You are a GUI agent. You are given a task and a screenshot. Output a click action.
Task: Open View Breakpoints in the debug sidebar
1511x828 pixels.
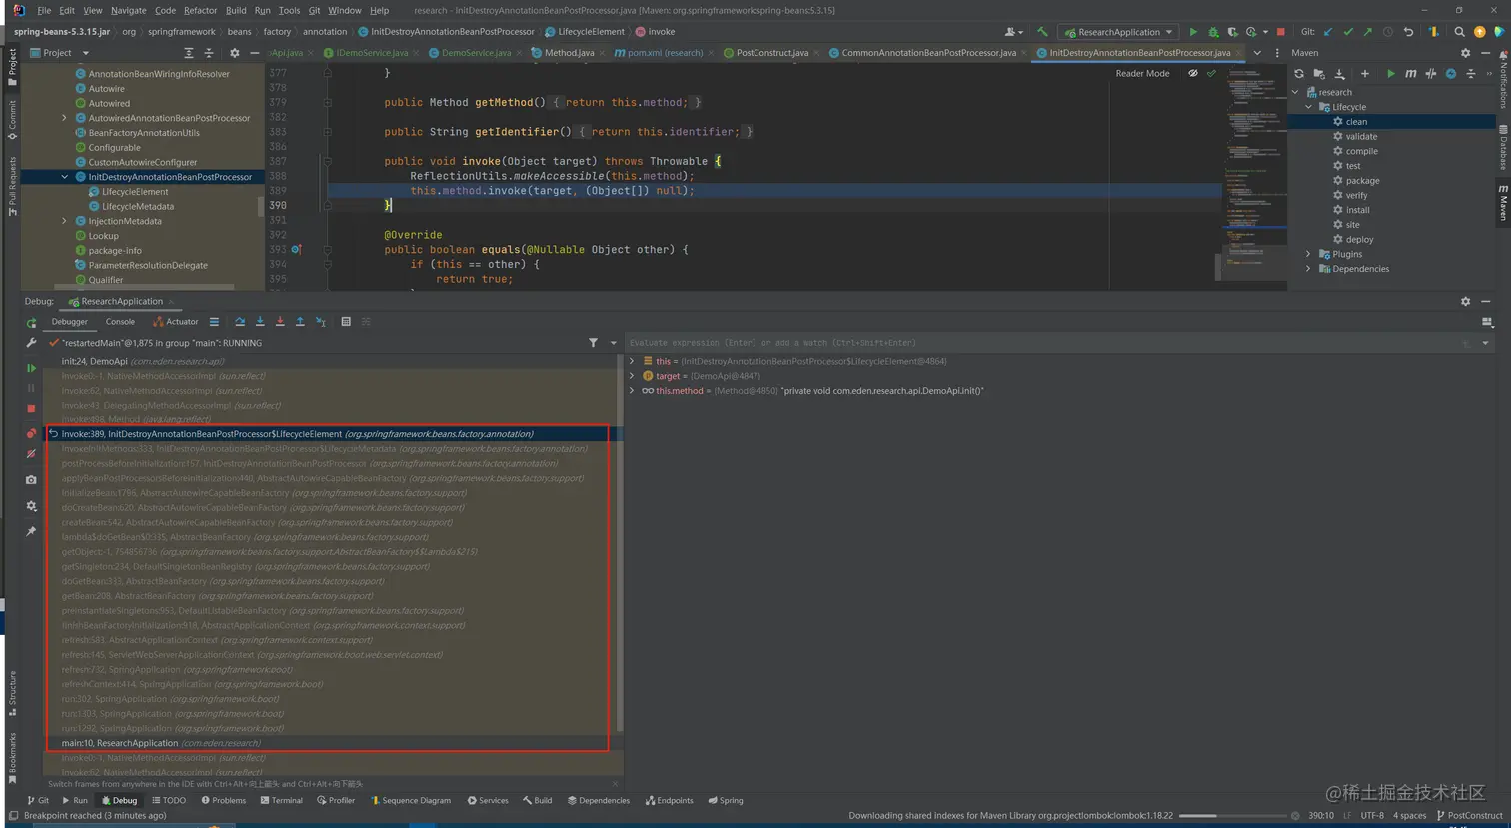31,433
